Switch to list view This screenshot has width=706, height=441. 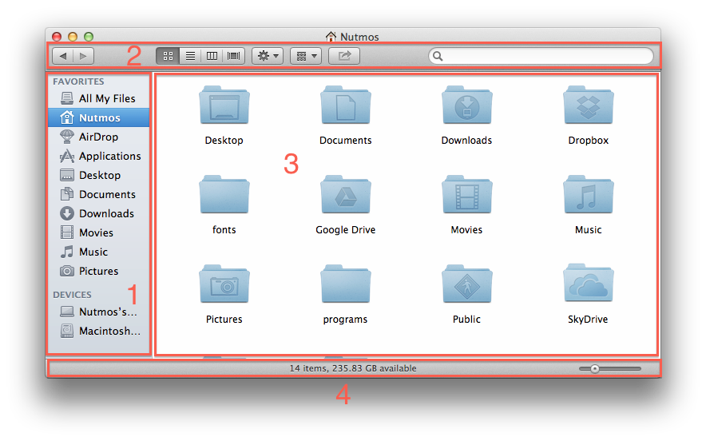[190, 56]
